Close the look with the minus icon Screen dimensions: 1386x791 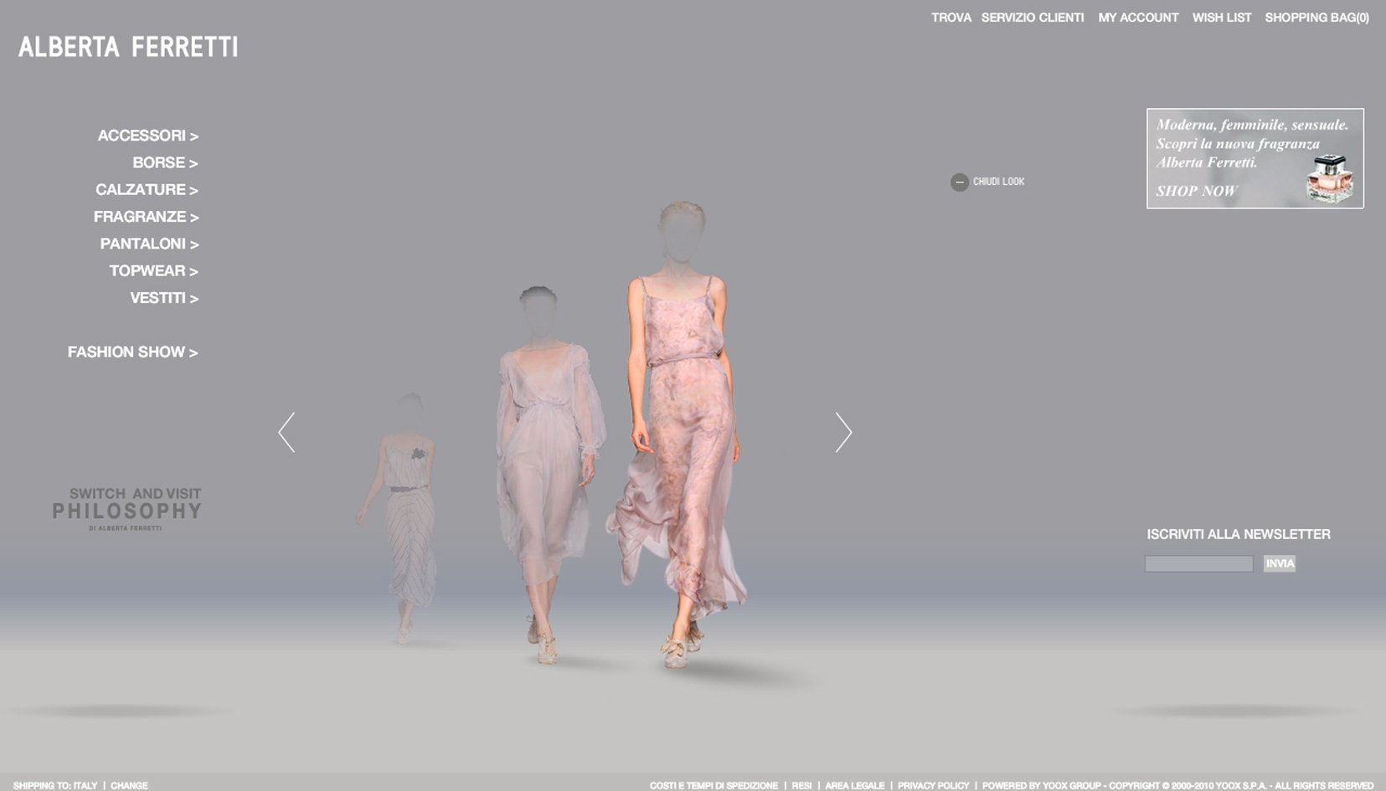[x=960, y=182]
